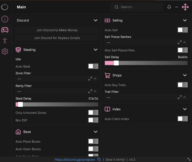Toggle Auto Steal switch
Image resolution: width=192 pixels, height=162 pixels.
click(x=93, y=66)
